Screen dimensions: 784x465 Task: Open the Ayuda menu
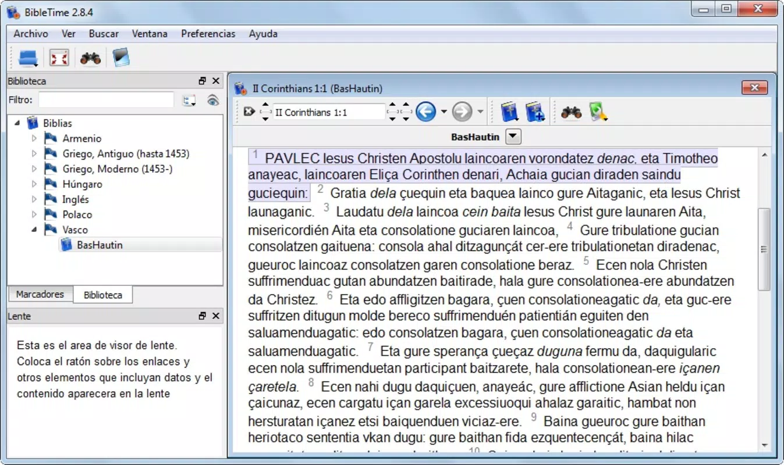click(263, 34)
